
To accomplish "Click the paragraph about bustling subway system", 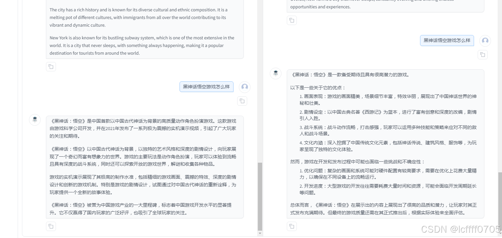I will tap(142, 45).
